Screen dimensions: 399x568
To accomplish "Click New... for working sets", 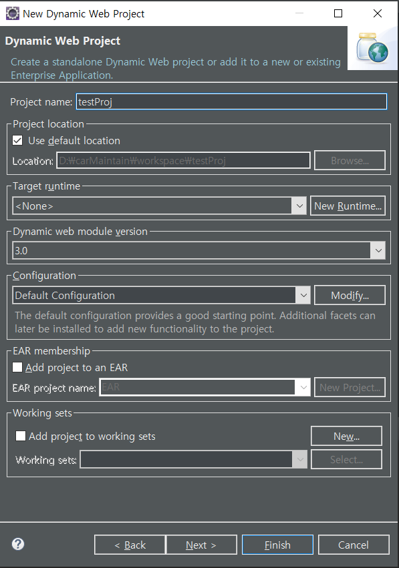I will pos(346,436).
